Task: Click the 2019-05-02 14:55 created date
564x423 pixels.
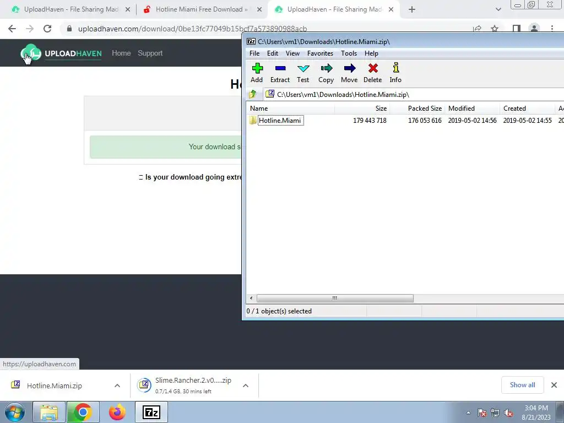Action: [x=527, y=121]
